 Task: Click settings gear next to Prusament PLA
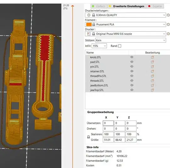[168, 25]
